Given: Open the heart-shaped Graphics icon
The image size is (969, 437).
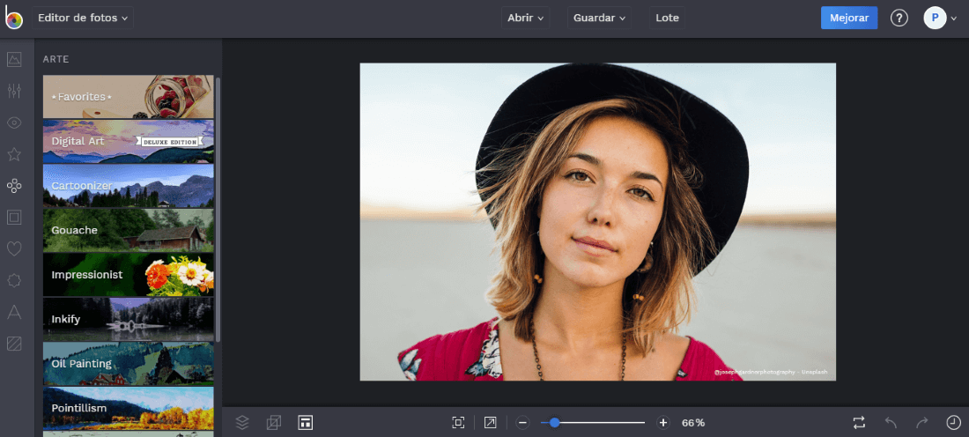Looking at the screenshot, I should click(x=14, y=248).
